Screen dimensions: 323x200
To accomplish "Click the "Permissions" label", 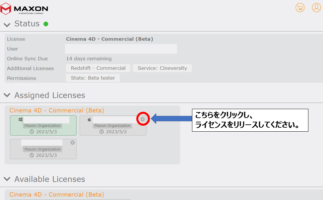I will pos(22,78).
